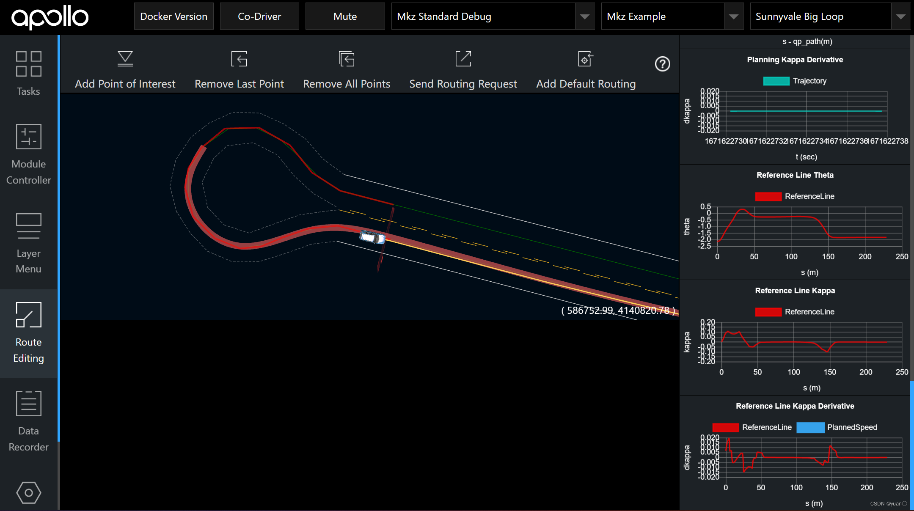Click the Module Controller menu label
The width and height of the screenshot is (914, 511).
(x=28, y=172)
